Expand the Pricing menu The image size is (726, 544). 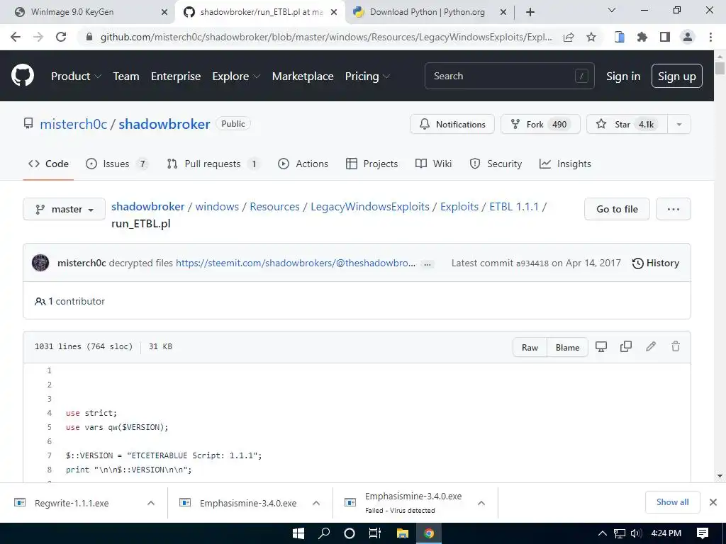368,76
